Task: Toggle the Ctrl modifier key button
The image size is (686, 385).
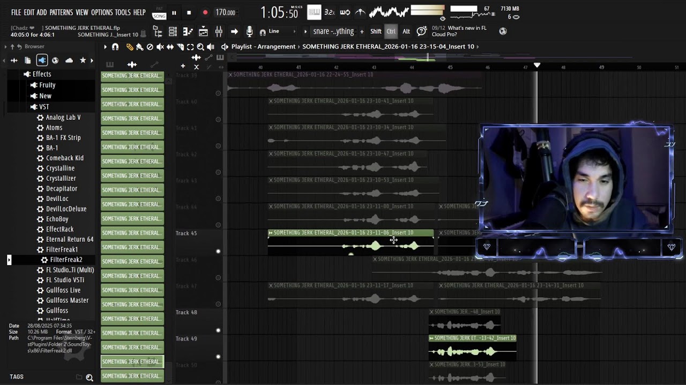Action: coord(391,32)
